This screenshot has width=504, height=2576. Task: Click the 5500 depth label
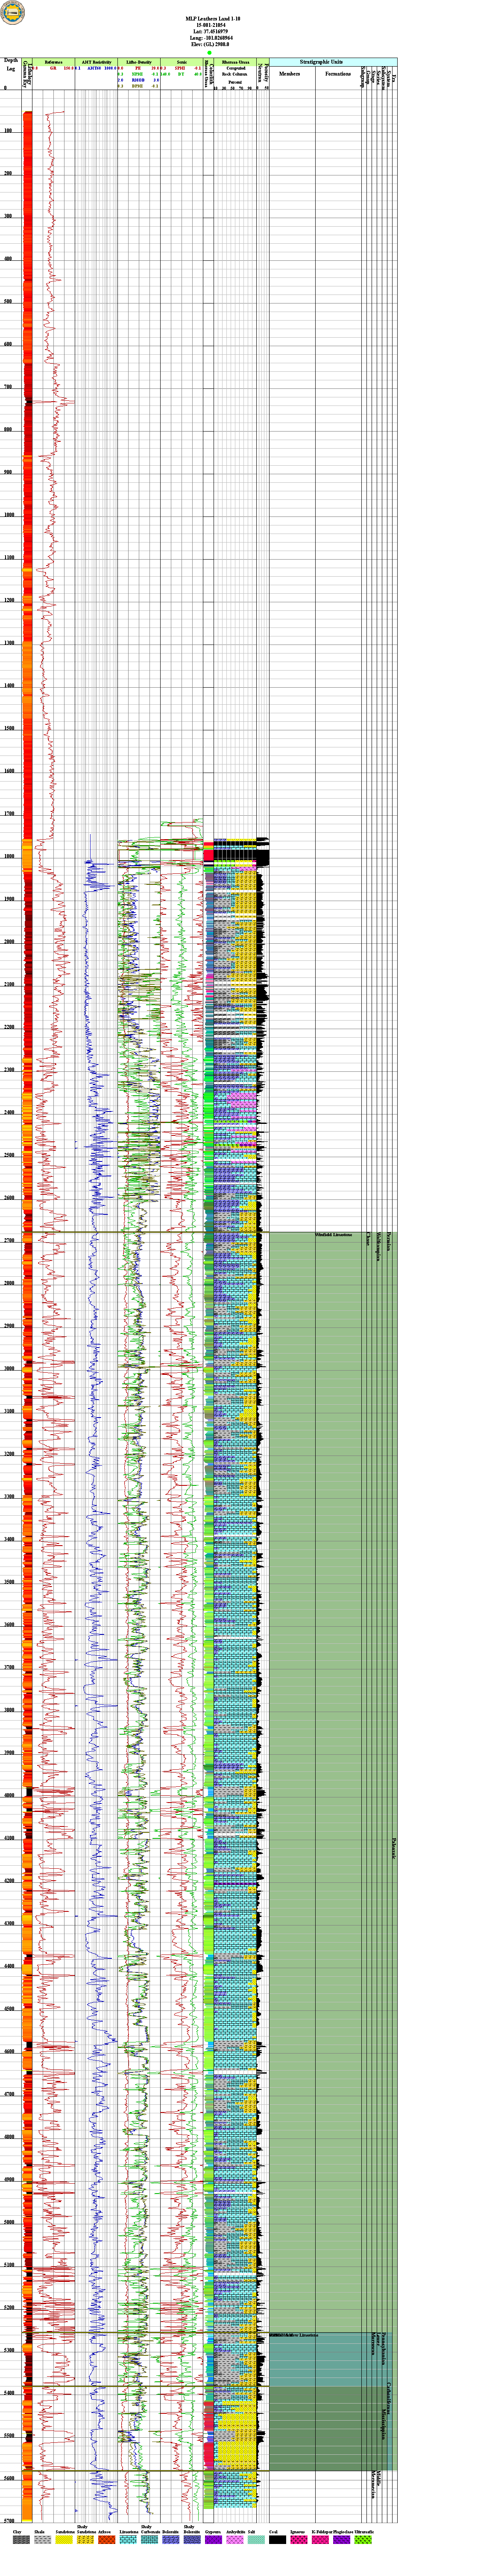coord(9,2436)
